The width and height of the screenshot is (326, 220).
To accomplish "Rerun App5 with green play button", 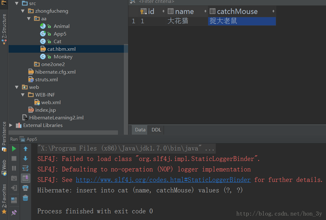I will [14, 149].
